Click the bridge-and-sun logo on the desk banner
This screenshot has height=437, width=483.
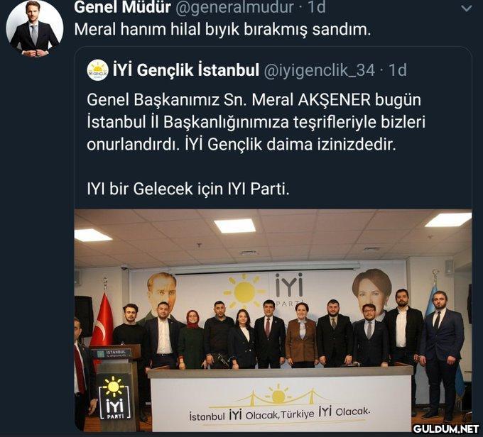pos(278,396)
